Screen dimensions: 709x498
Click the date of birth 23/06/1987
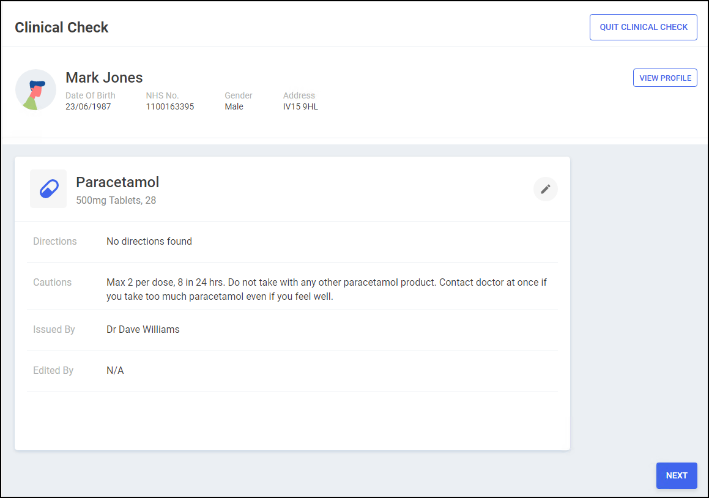point(88,106)
